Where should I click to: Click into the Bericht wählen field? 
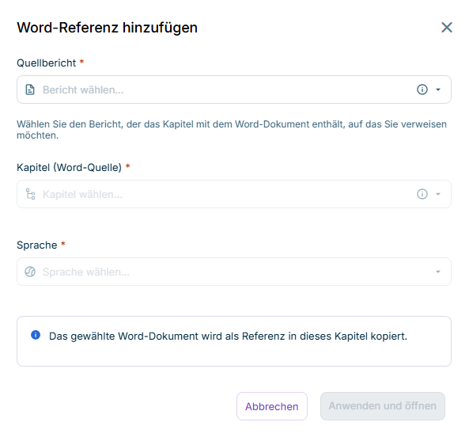pyautogui.click(x=234, y=89)
